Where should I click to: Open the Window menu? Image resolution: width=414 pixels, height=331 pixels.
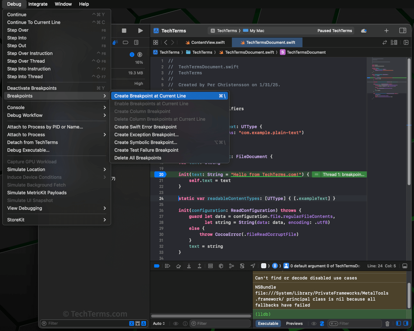[63, 4]
